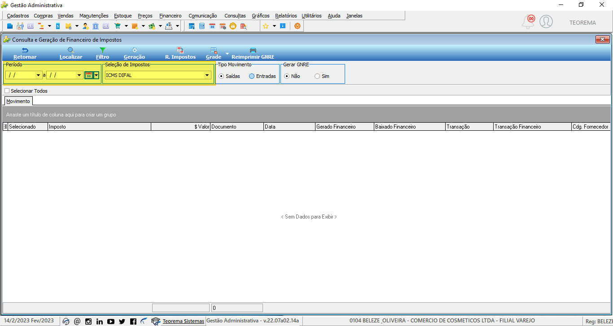Click the Reimprimir GNRE button
Screen dimensions: 613x326
253,53
